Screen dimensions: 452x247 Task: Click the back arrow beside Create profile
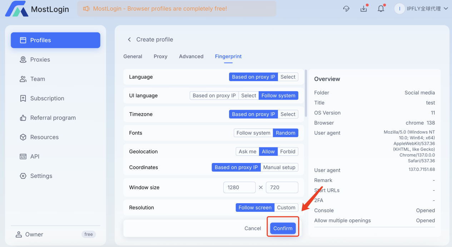pyautogui.click(x=129, y=40)
